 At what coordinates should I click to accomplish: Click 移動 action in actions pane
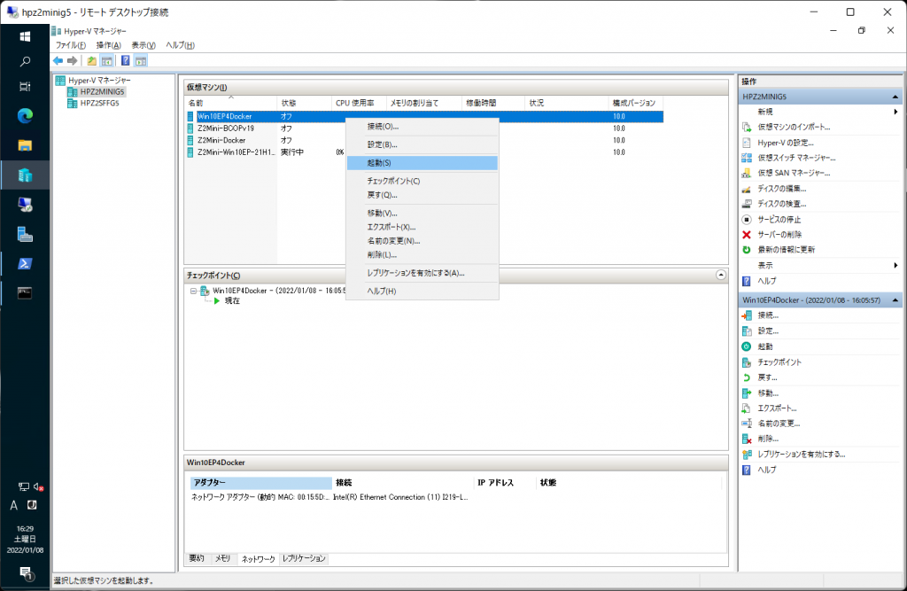coord(768,393)
